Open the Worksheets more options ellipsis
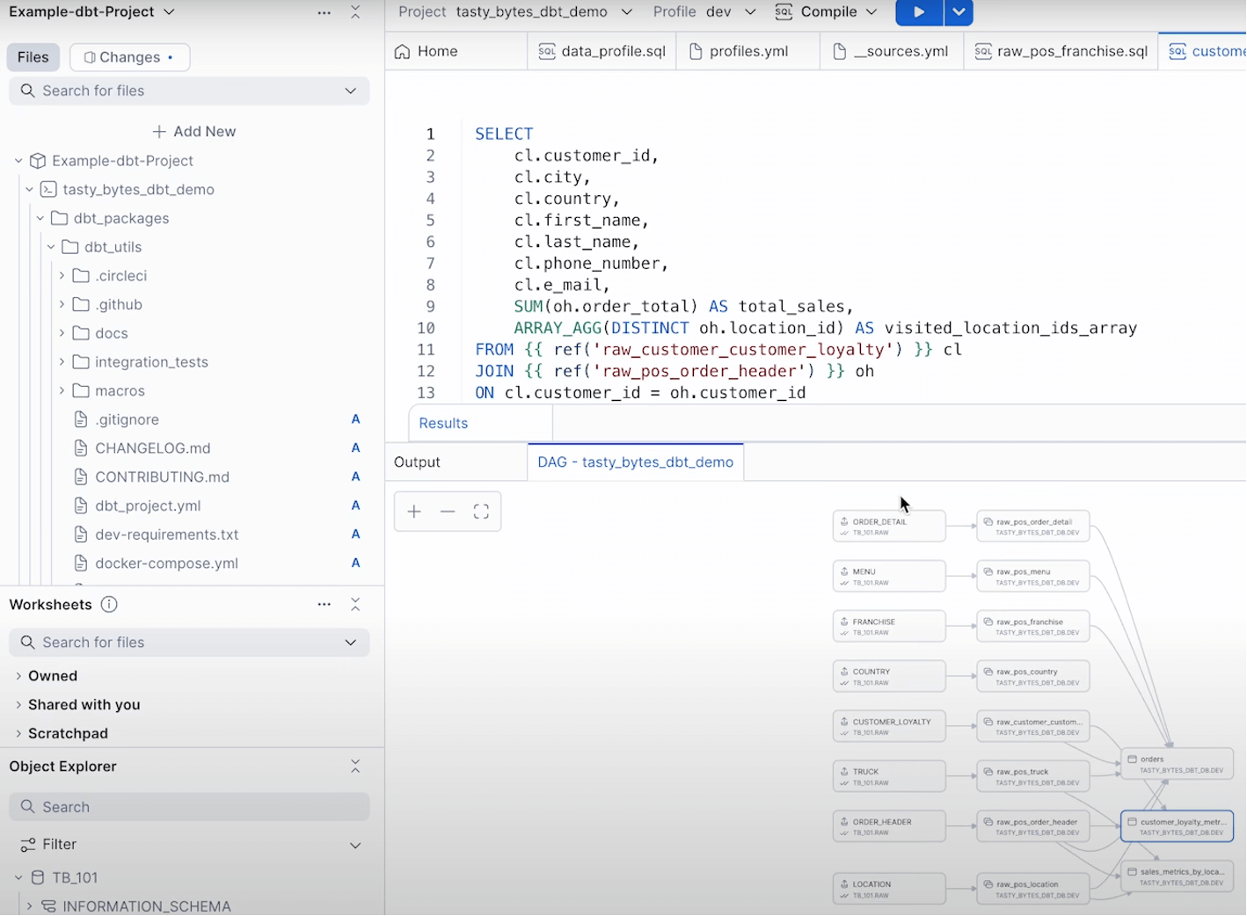 325,605
